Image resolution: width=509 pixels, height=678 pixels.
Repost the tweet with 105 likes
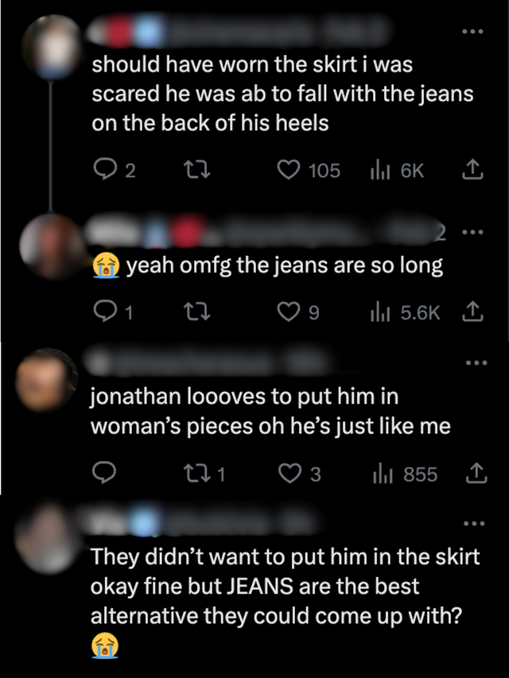point(192,170)
